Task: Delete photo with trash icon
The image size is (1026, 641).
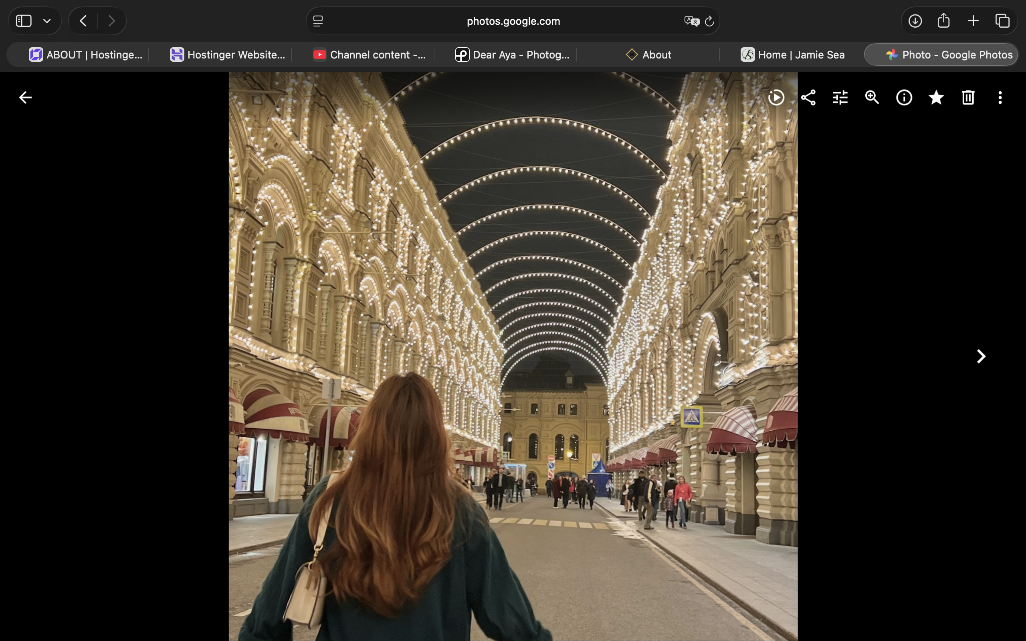Action: click(968, 98)
